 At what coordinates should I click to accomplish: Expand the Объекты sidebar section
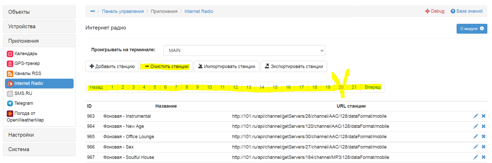pos(39,12)
